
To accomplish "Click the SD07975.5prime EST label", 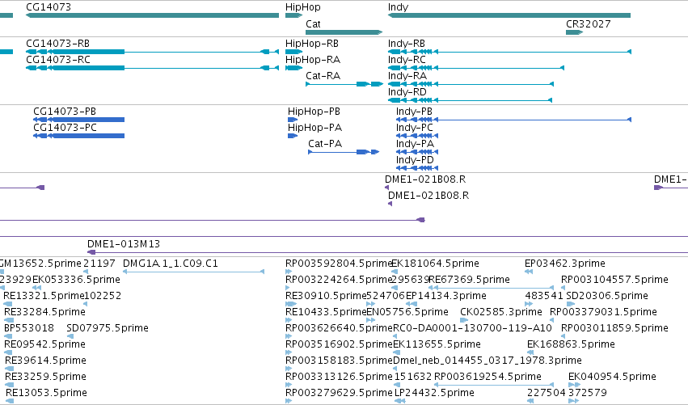I will coord(108,328).
